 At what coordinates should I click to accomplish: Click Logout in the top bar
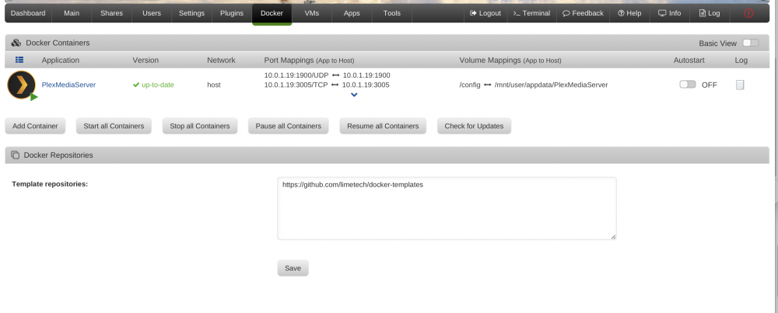click(x=485, y=13)
